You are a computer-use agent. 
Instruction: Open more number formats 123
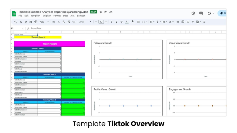[74, 22]
